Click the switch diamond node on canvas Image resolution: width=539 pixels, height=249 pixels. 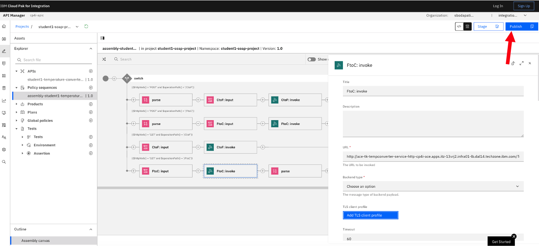point(127,78)
